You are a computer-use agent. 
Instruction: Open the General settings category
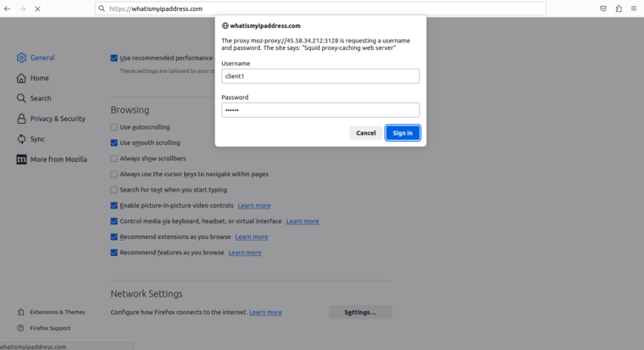pos(42,58)
